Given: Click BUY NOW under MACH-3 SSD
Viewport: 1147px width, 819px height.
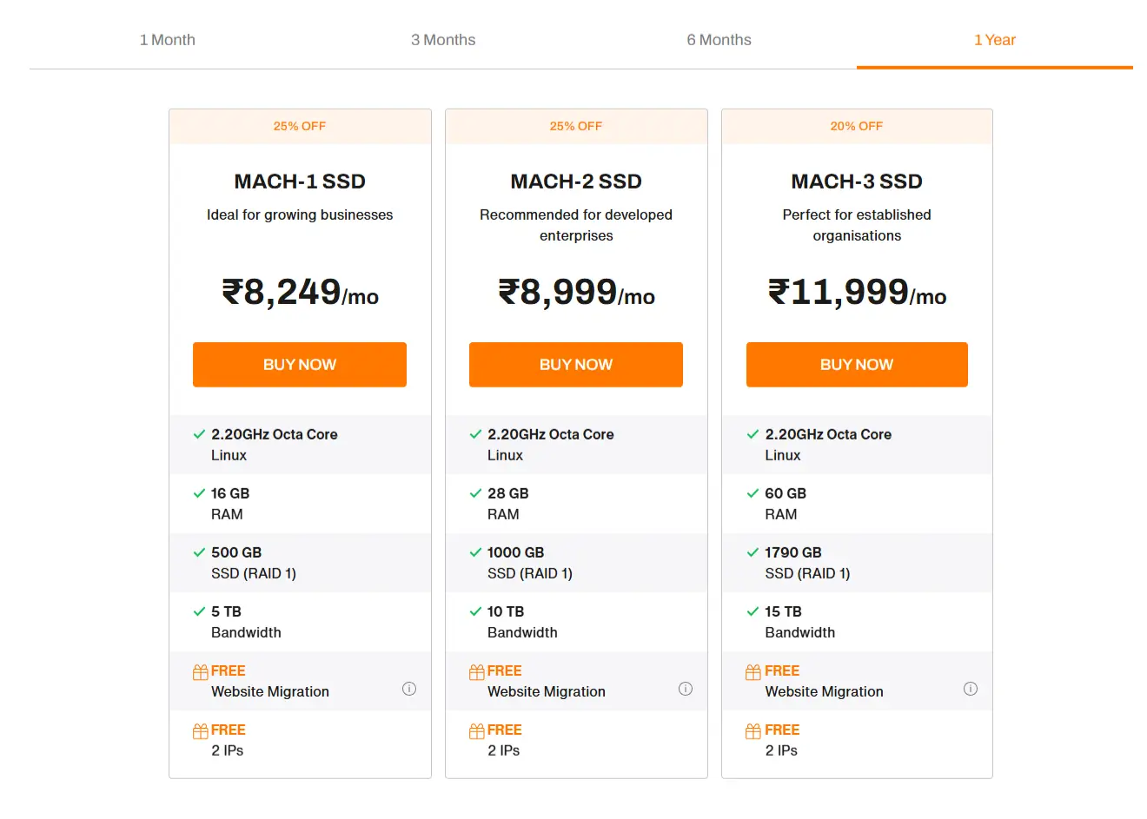Looking at the screenshot, I should click(x=856, y=365).
